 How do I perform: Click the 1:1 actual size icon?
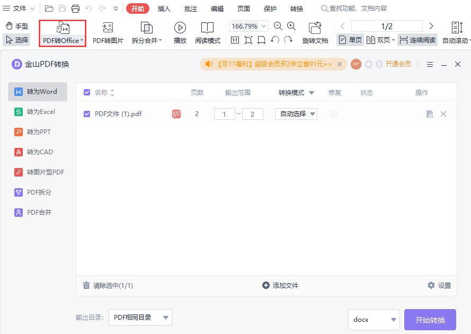tap(235, 40)
